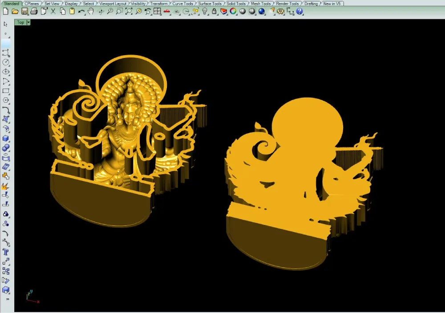Open the Render Tools tab
The image size is (445, 313).
[287, 4]
